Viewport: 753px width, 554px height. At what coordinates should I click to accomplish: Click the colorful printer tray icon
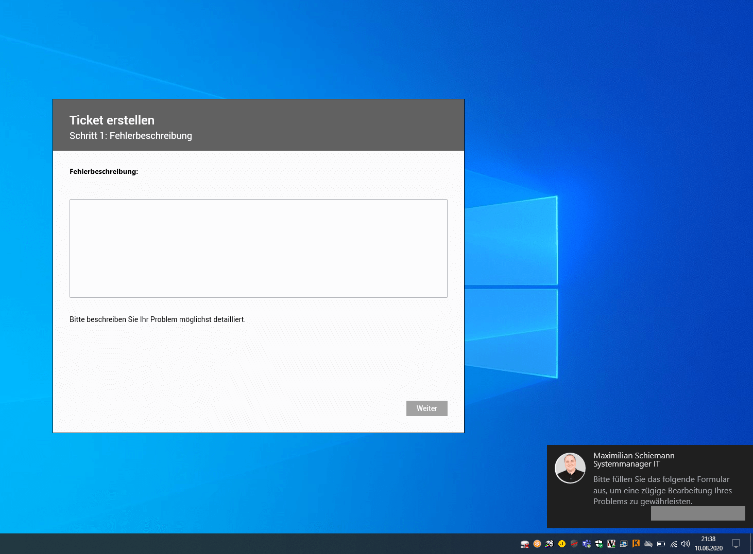tap(550, 544)
